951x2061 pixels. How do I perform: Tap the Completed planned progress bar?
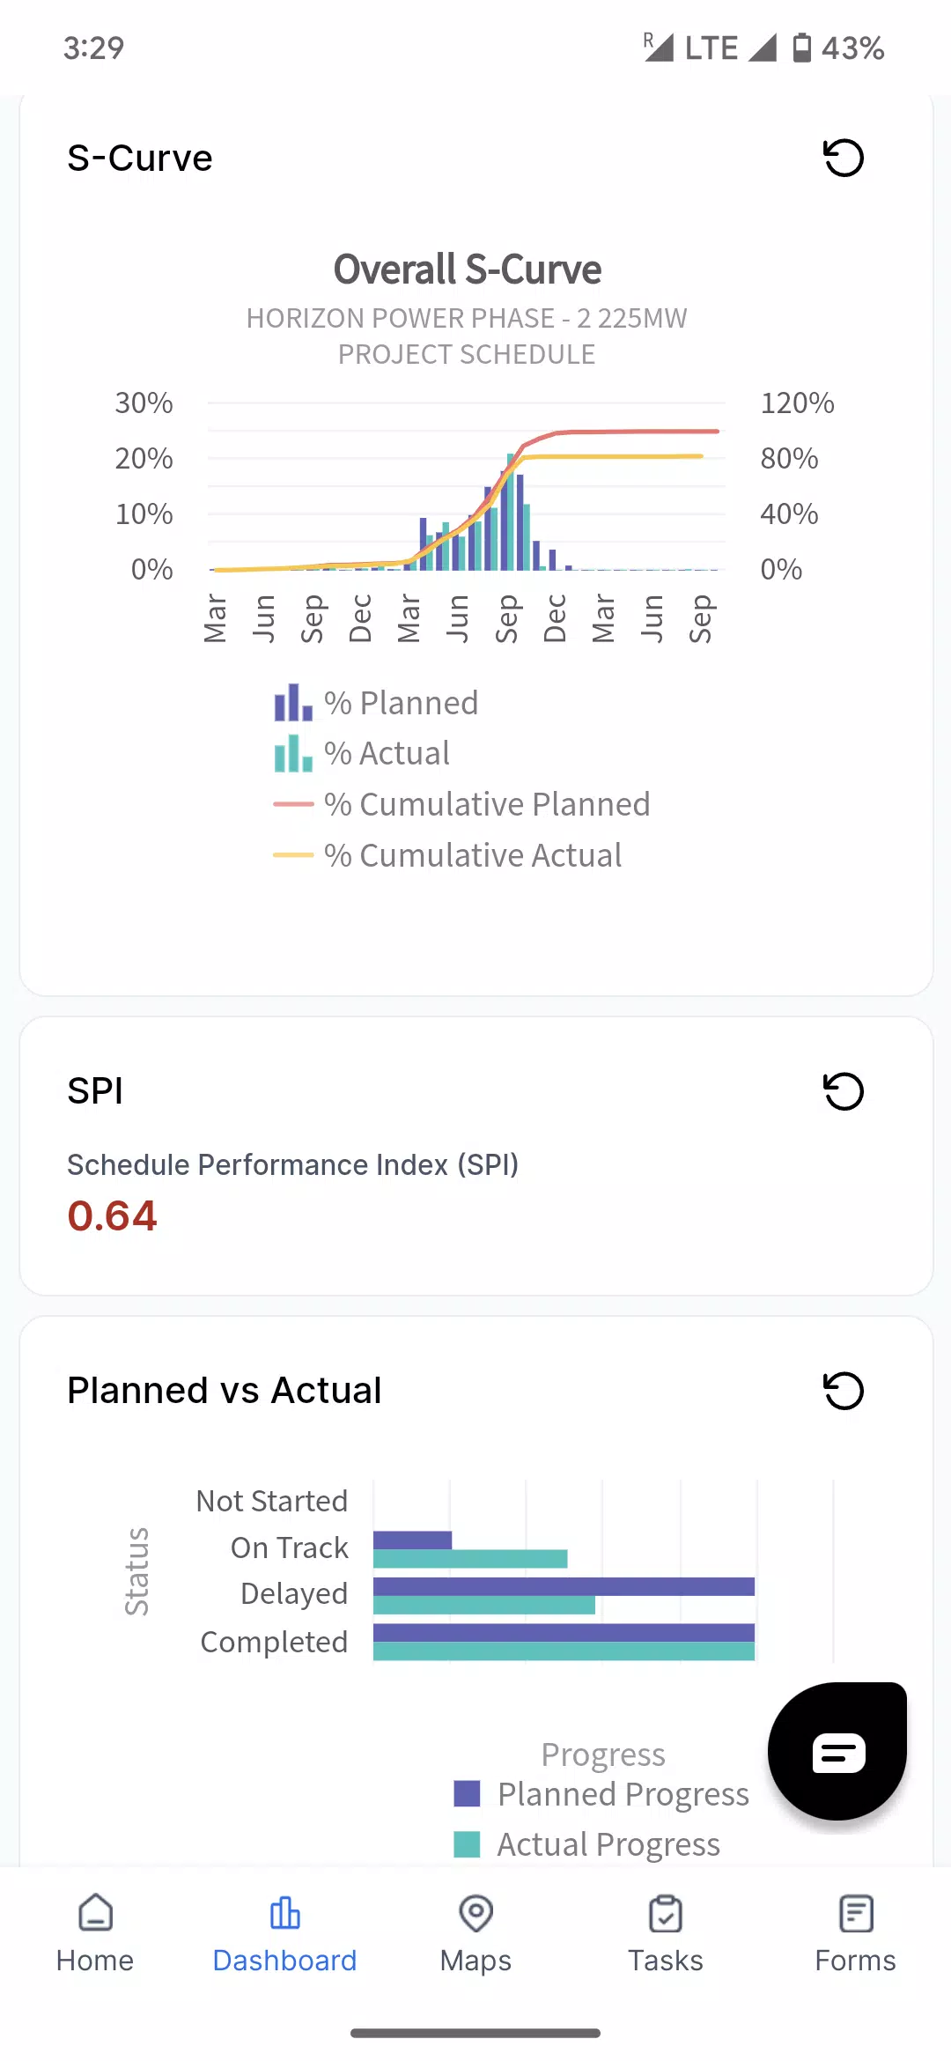(x=564, y=1632)
